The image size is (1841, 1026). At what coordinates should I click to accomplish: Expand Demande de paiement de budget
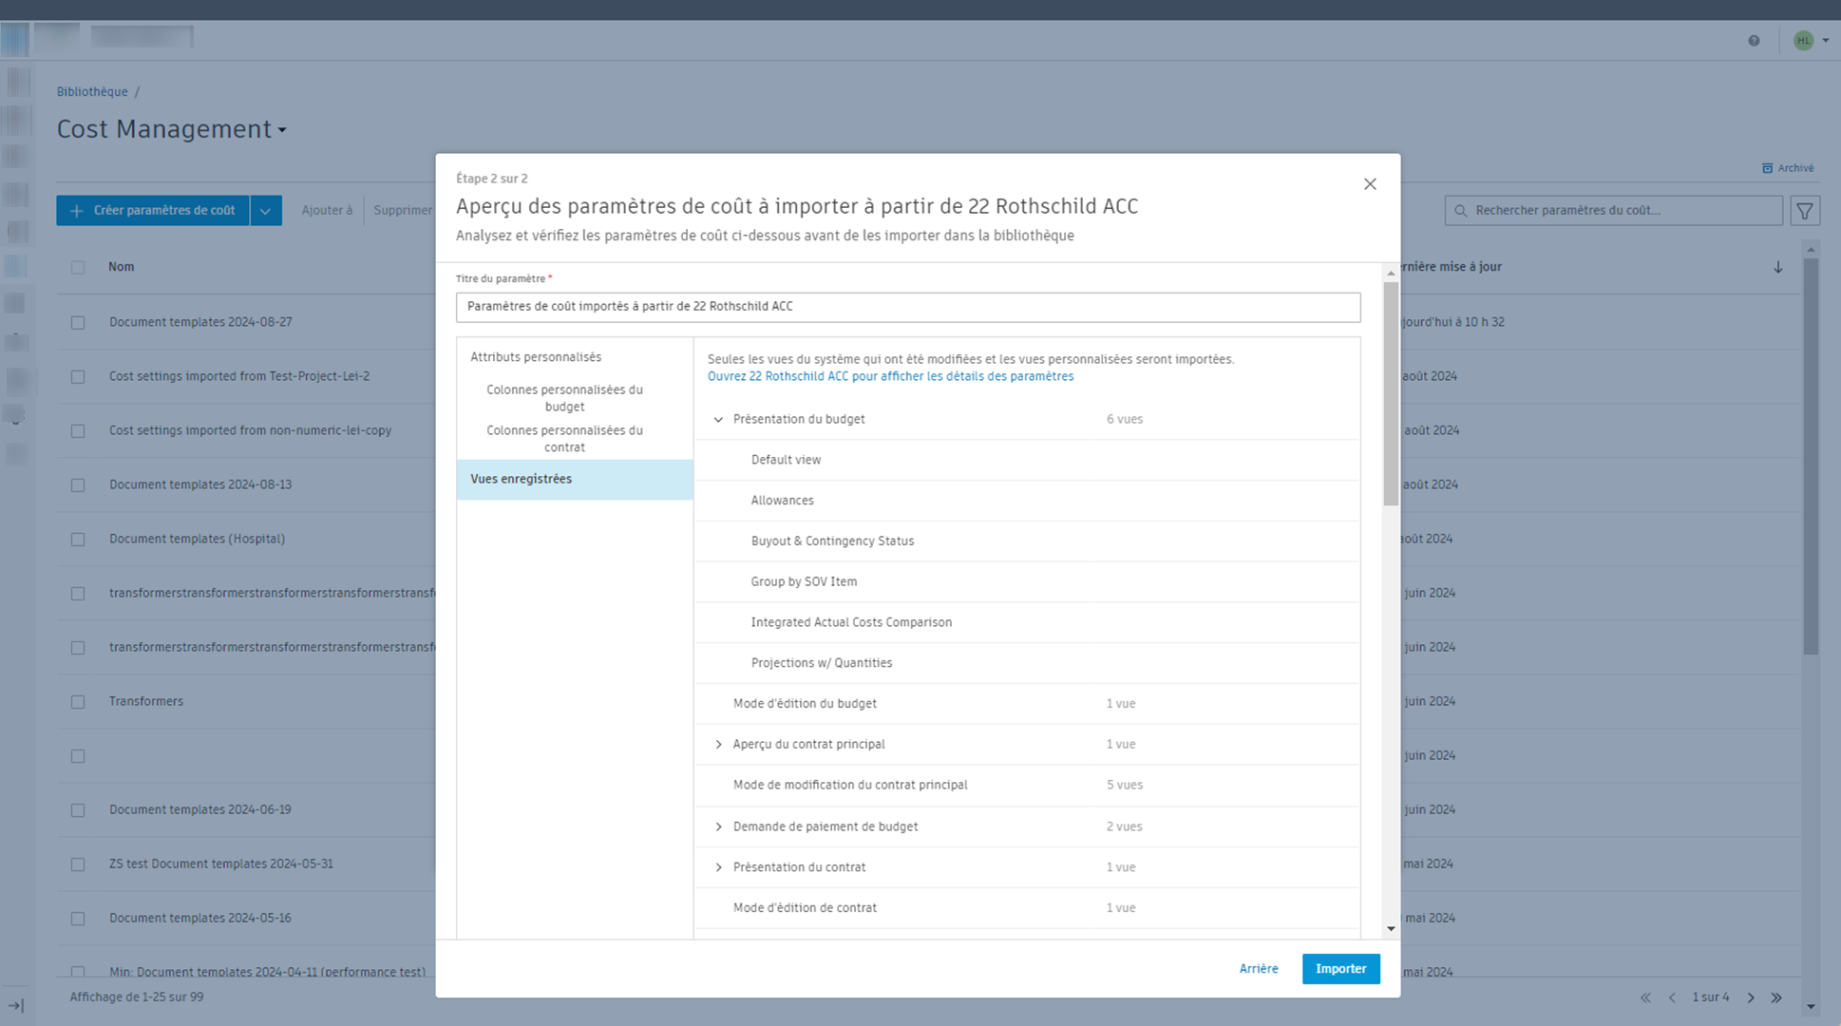pos(718,827)
